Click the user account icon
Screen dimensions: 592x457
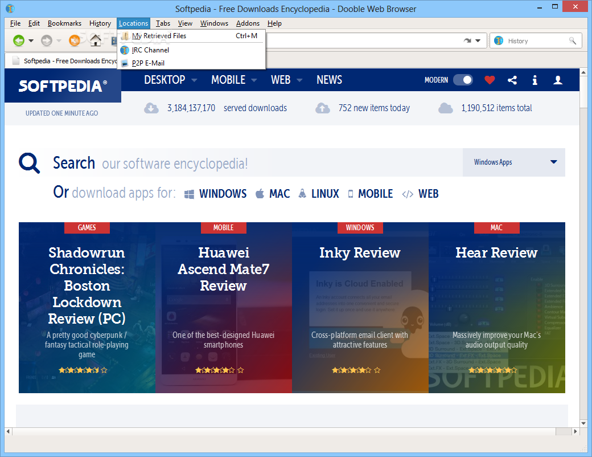[558, 80]
